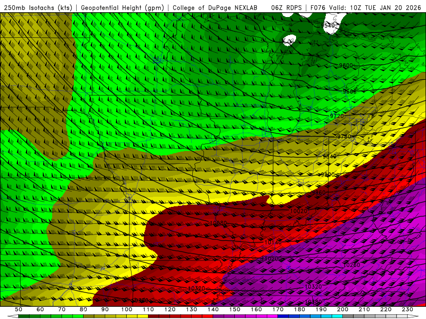This screenshot has height=319, width=426.
Task: Click the 10020 height contour label
Action: click(x=299, y=211)
